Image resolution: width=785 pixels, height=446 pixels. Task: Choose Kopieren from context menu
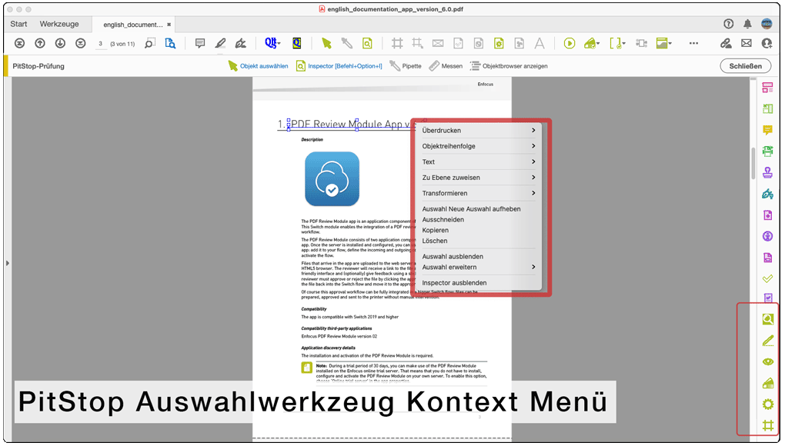tap(479, 230)
